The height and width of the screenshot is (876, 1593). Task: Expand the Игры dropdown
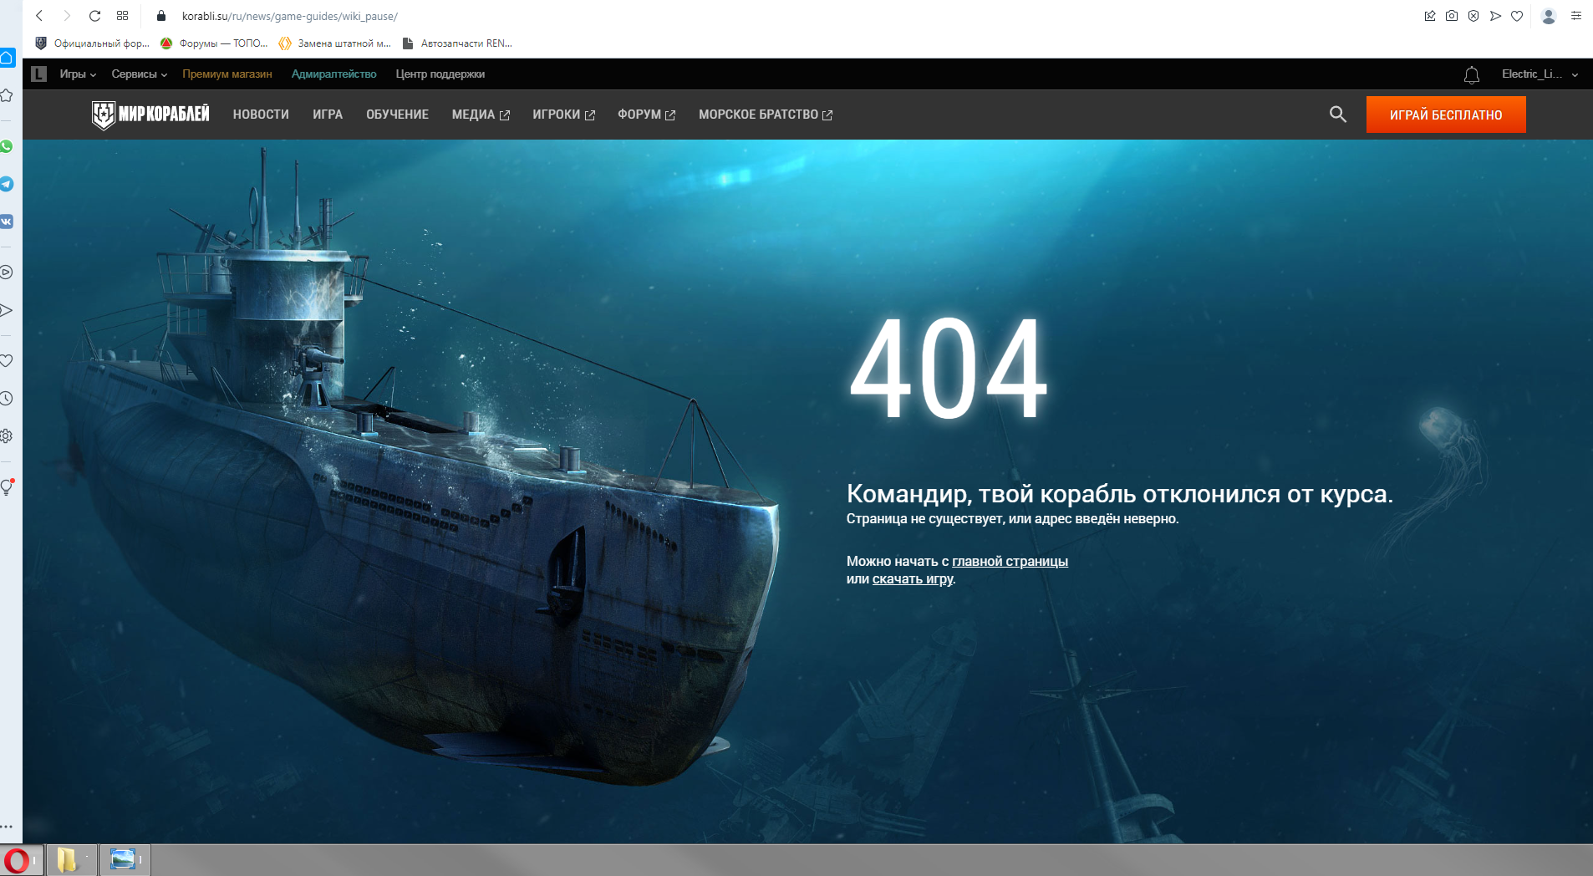click(x=78, y=74)
